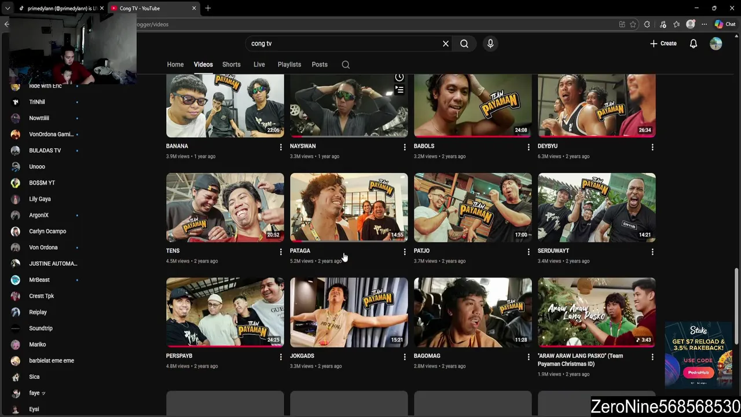Open the BANANA video title
This screenshot has height=417, width=741.
click(177, 146)
